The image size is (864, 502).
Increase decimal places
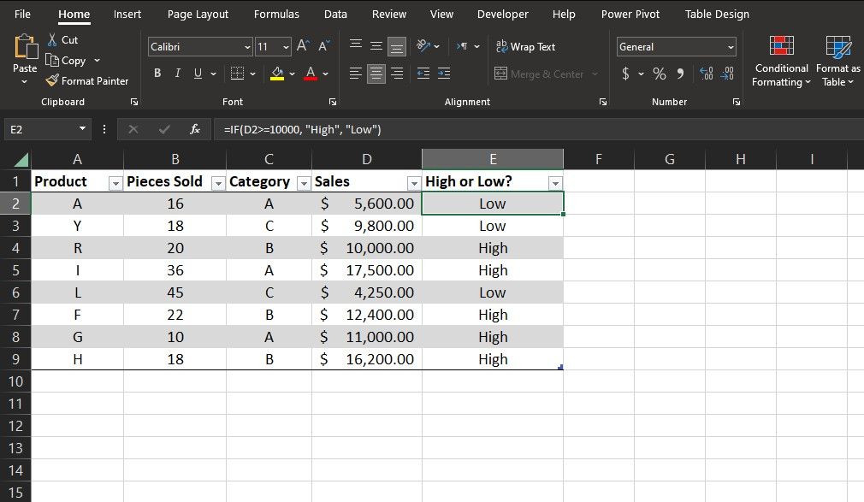pyautogui.click(x=705, y=74)
